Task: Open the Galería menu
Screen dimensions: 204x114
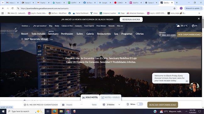Action: [90, 34]
